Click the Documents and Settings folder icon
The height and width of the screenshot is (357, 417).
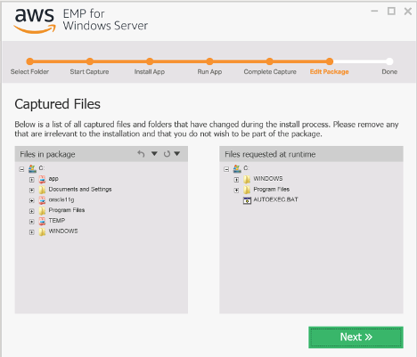tap(42, 190)
